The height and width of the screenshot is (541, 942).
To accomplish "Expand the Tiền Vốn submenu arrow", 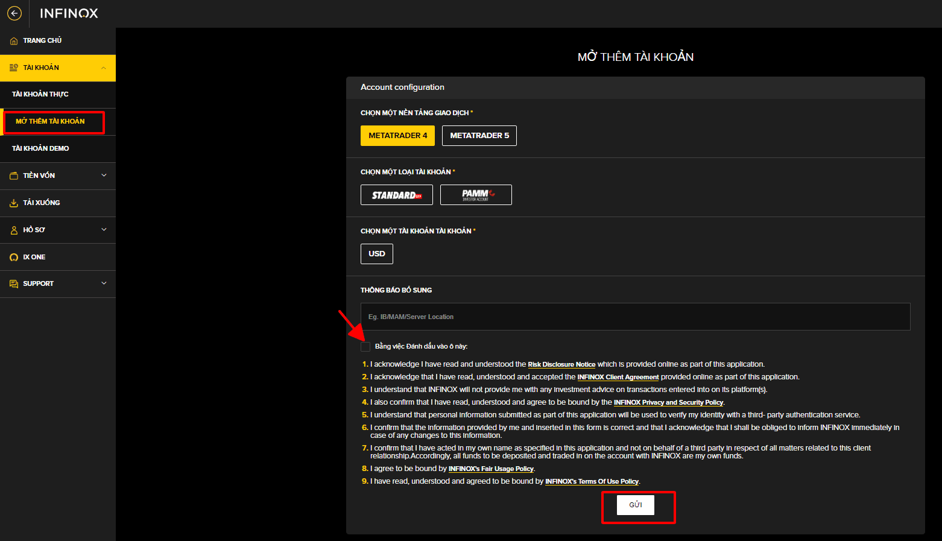I will (104, 176).
